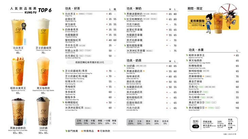Screen dimensions: 248x139
Task: Select the 少蜜 70% sugar level
Action: pos(86,122)
